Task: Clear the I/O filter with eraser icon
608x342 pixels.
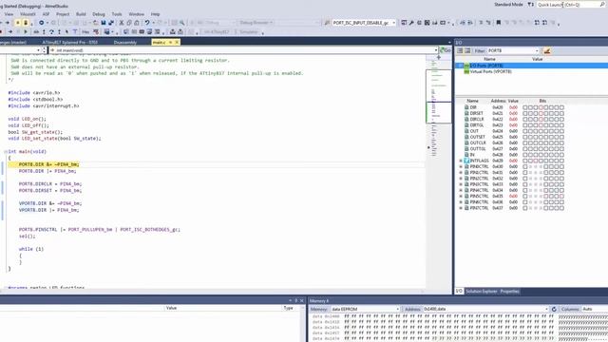Action: pos(547,50)
